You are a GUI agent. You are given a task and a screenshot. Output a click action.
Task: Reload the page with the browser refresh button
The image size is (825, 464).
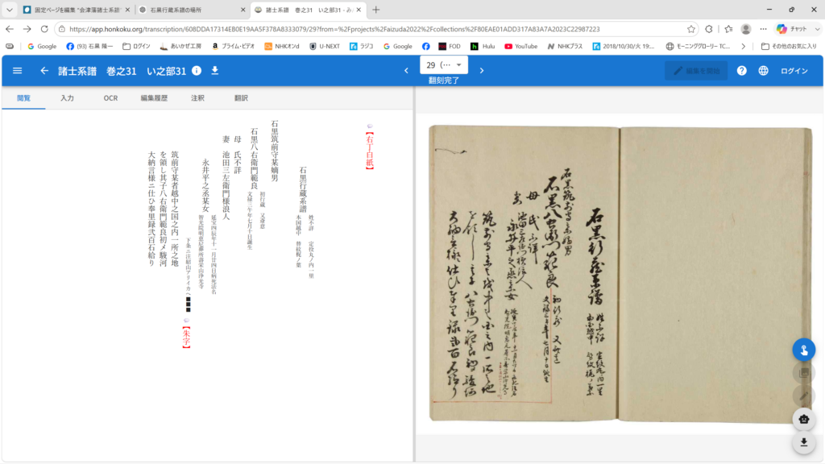click(44, 29)
